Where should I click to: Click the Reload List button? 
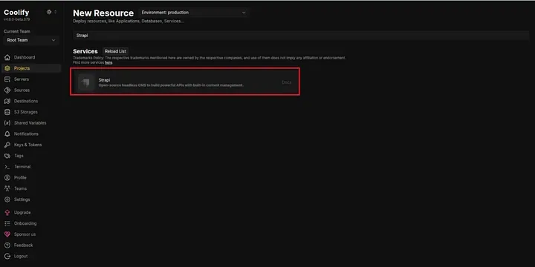[x=115, y=51]
